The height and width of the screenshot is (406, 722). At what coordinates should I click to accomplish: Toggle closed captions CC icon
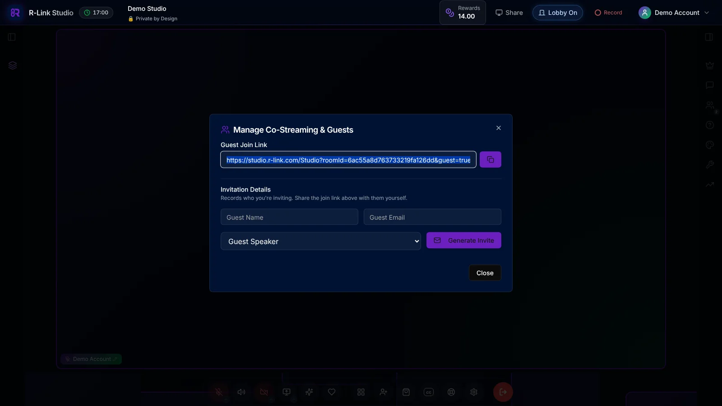pos(429,392)
